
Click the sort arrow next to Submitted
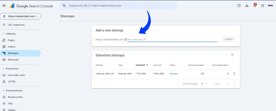[147, 65]
